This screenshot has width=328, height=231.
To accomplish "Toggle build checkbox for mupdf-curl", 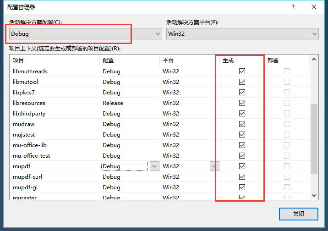I will tap(242, 177).
